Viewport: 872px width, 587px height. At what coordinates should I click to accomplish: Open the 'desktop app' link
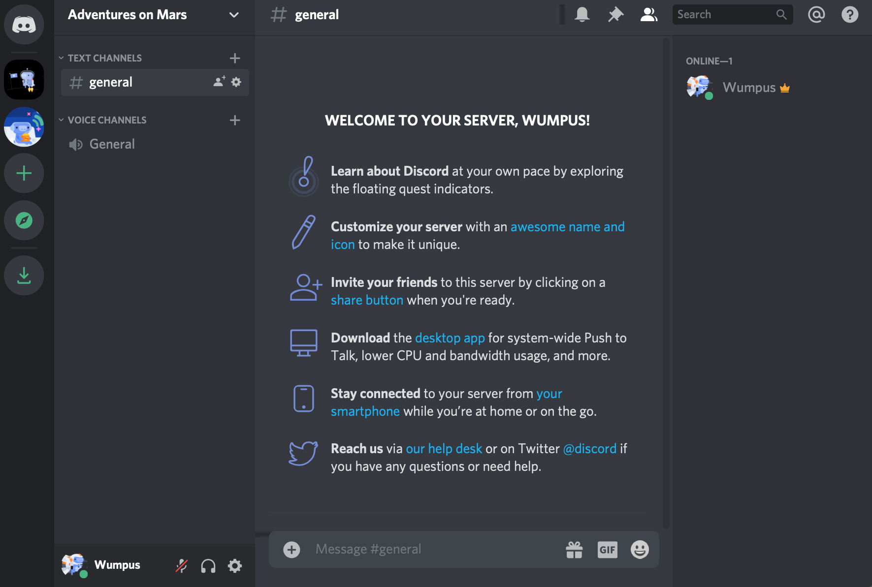450,338
